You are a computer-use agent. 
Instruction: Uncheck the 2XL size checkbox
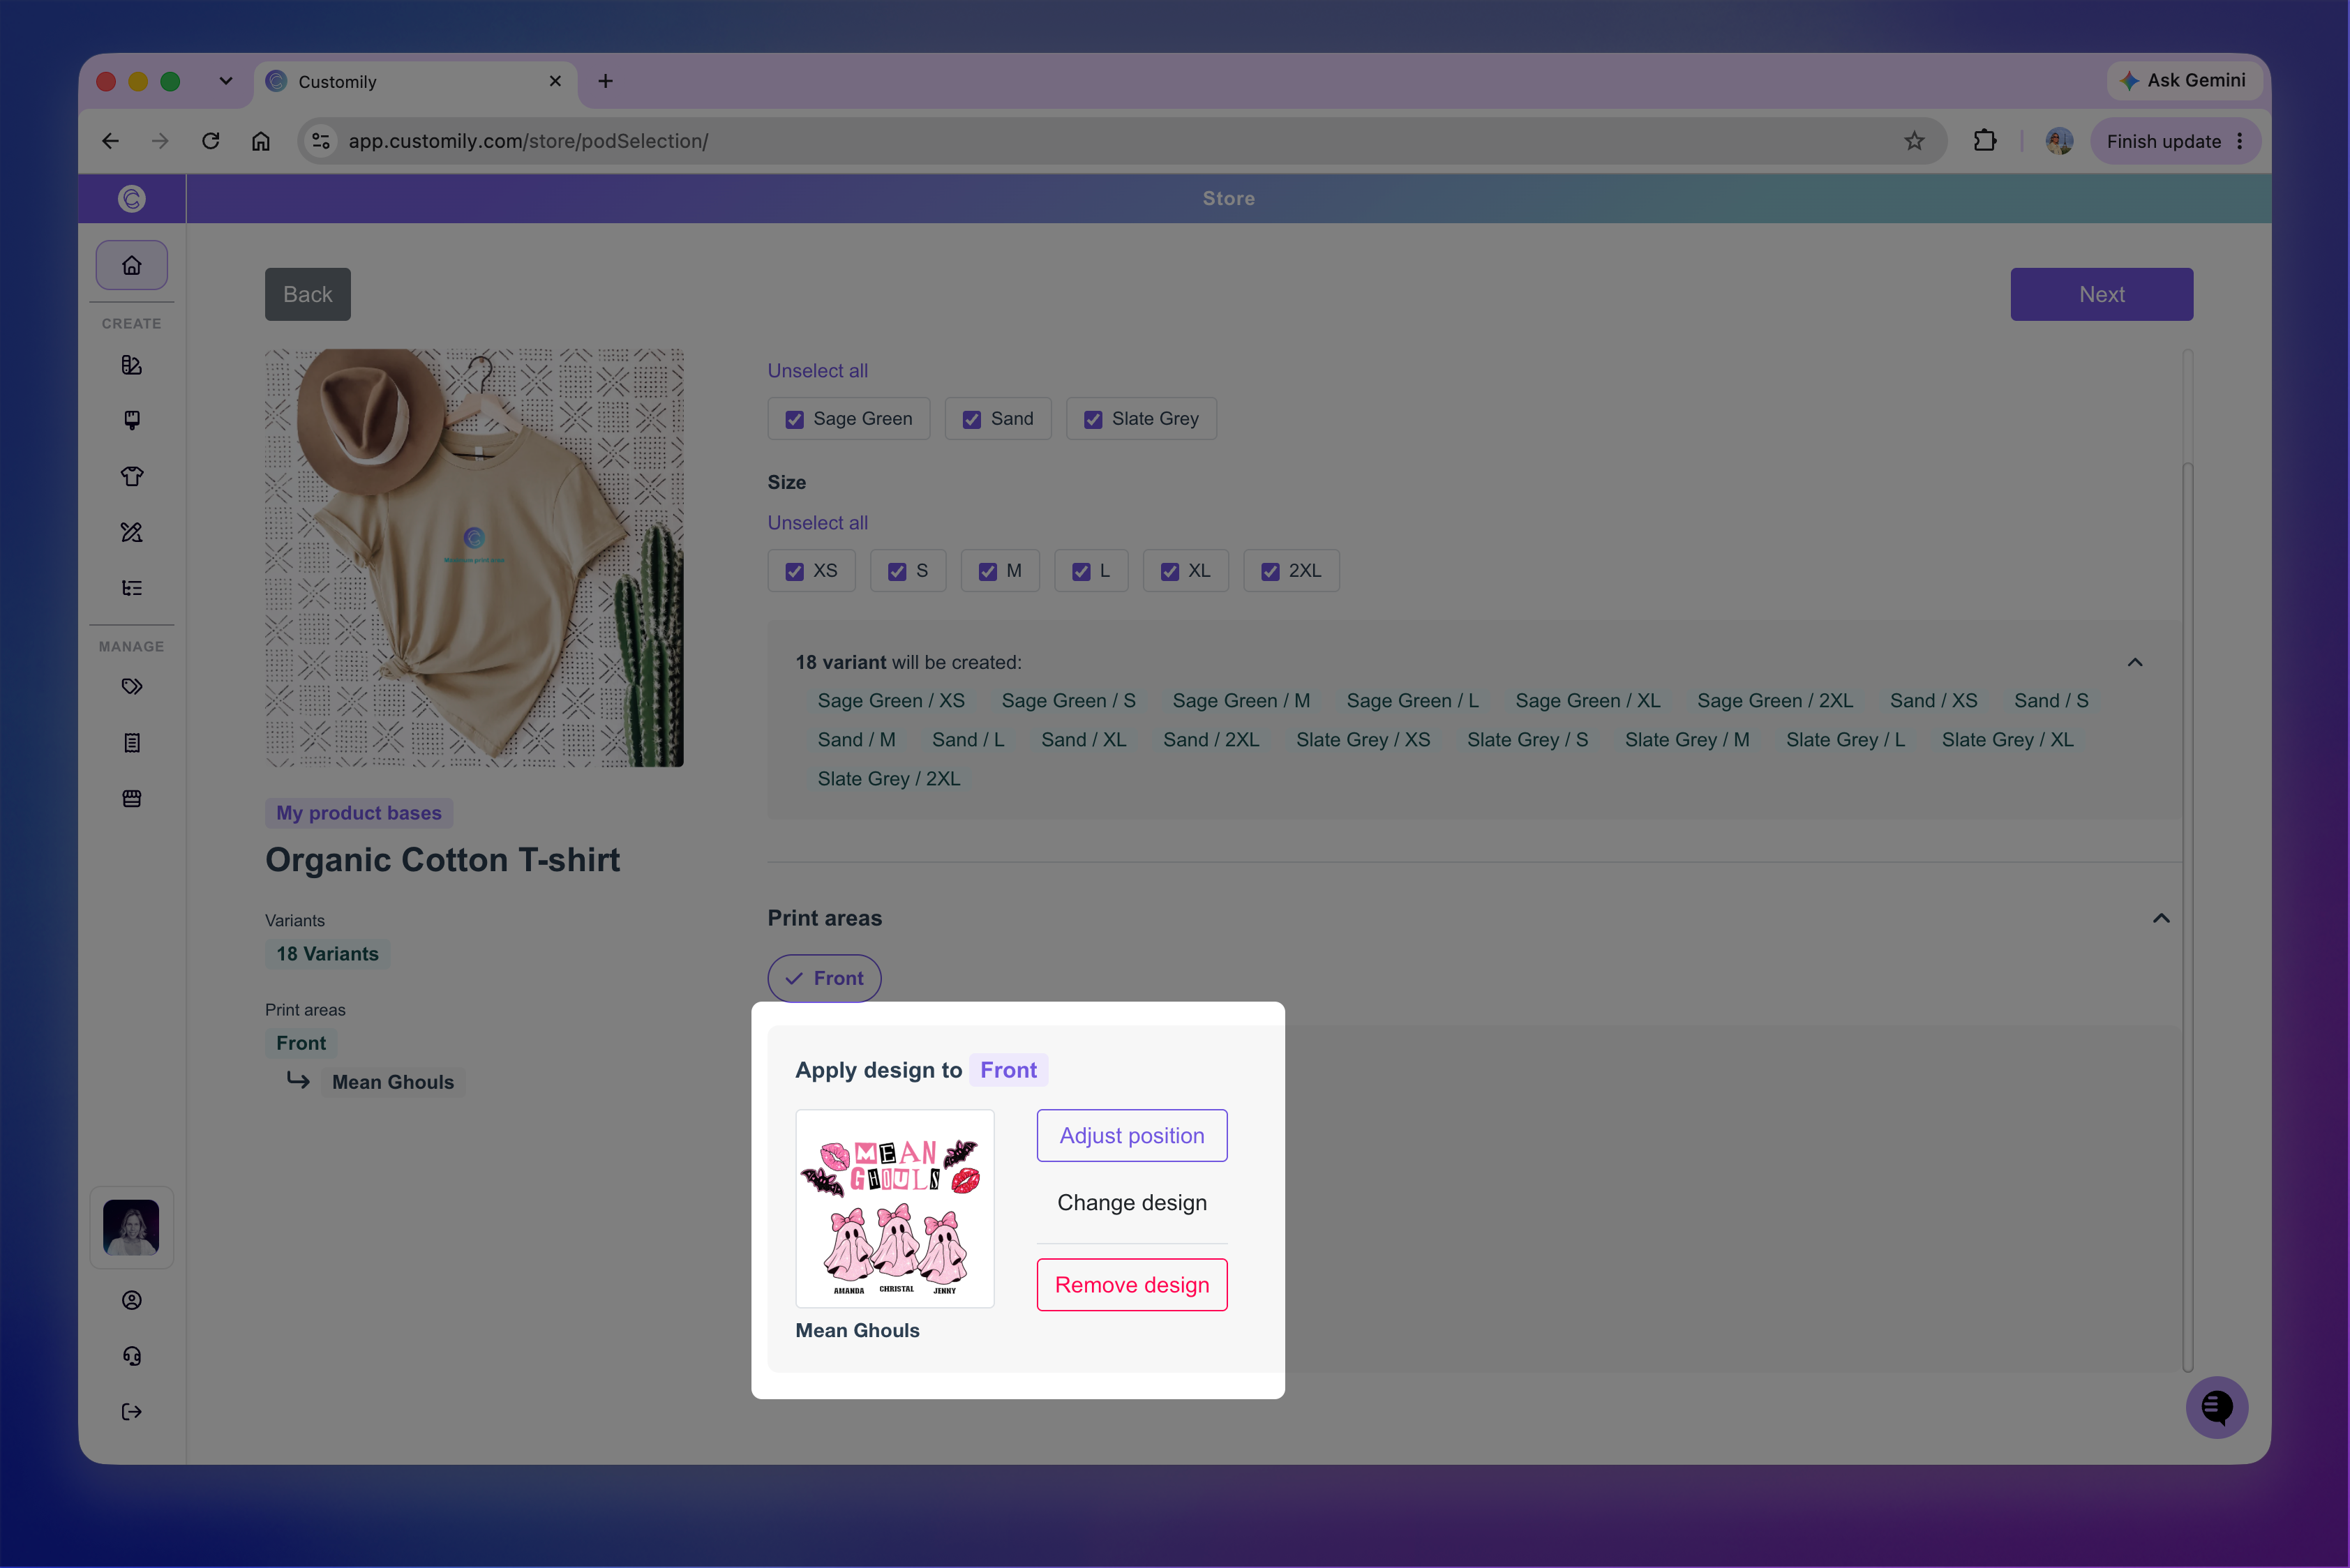[x=1269, y=571]
